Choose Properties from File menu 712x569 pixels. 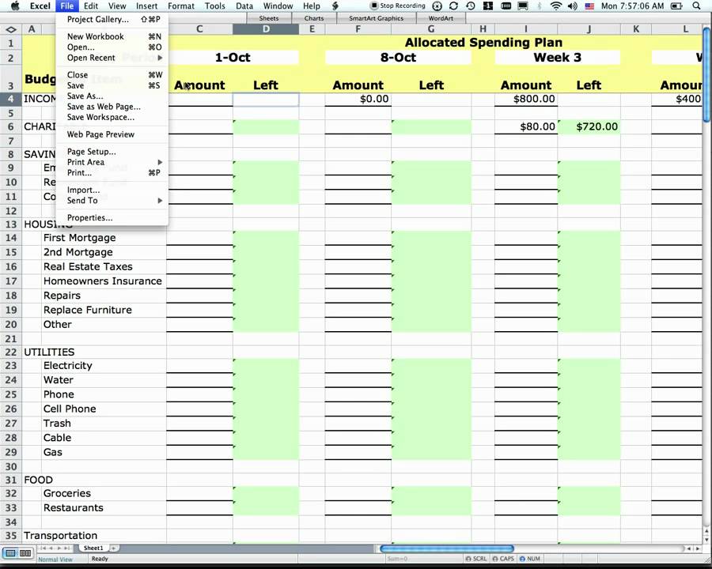coord(112,218)
